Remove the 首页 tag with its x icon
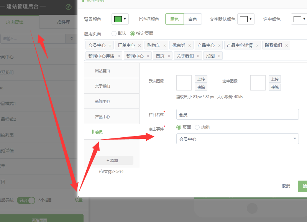307x222 pixels. point(169,56)
